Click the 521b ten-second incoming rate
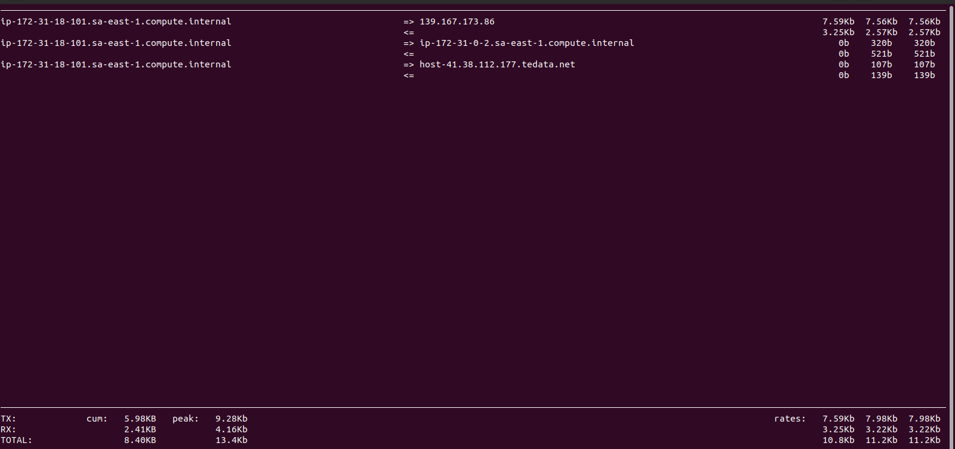Image resolution: width=955 pixels, height=449 pixels. coord(882,54)
